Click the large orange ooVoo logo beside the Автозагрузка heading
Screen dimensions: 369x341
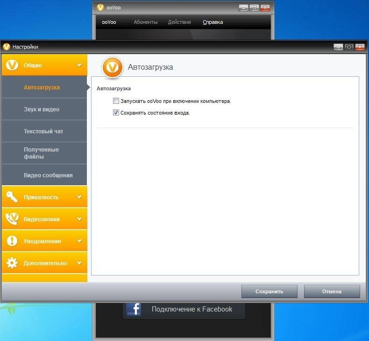[113, 67]
